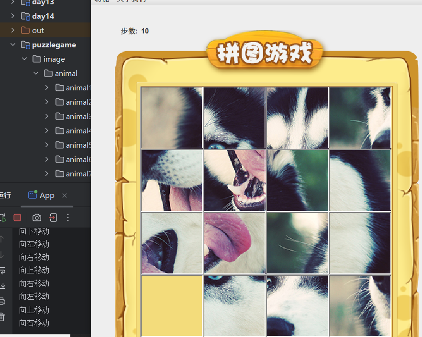Toggle soft-wrap in the console gutter
The width and height of the screenshot is (422, 337).
(x=3, y=271)
